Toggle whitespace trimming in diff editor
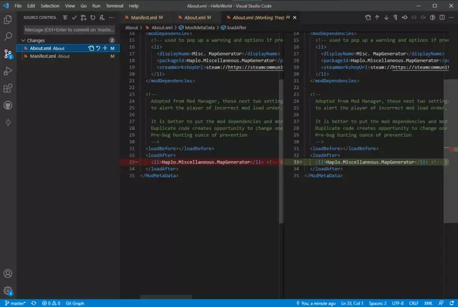 (x=397, y=18)
